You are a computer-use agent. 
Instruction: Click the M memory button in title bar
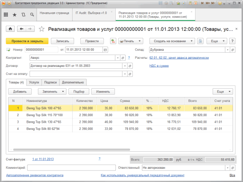pos(202,3)
